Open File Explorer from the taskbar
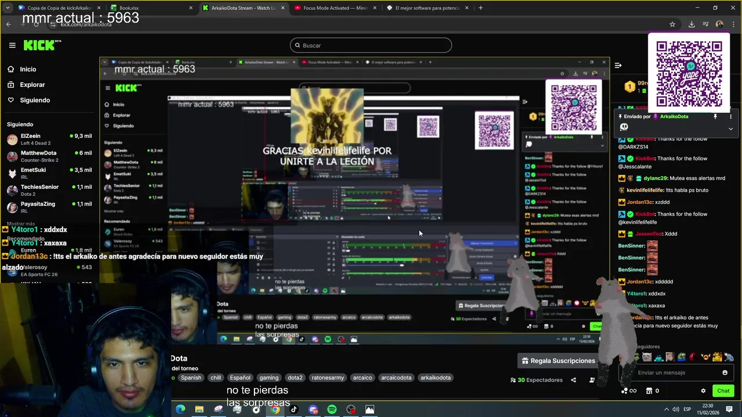 click(199, 409)
